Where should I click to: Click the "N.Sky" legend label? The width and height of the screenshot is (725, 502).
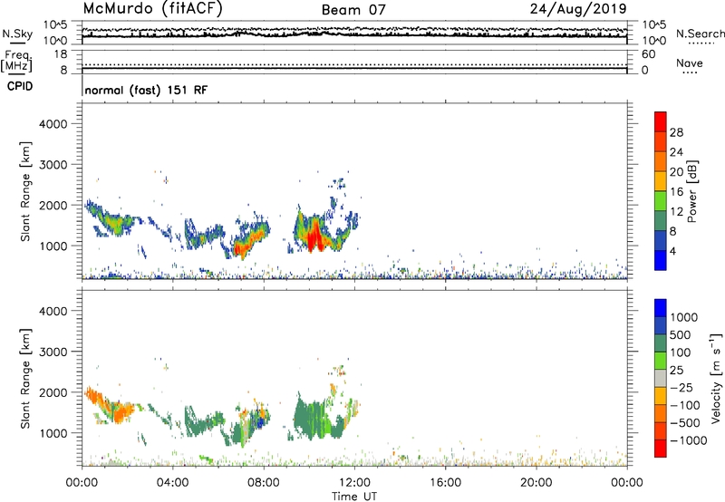pos(17,34)
